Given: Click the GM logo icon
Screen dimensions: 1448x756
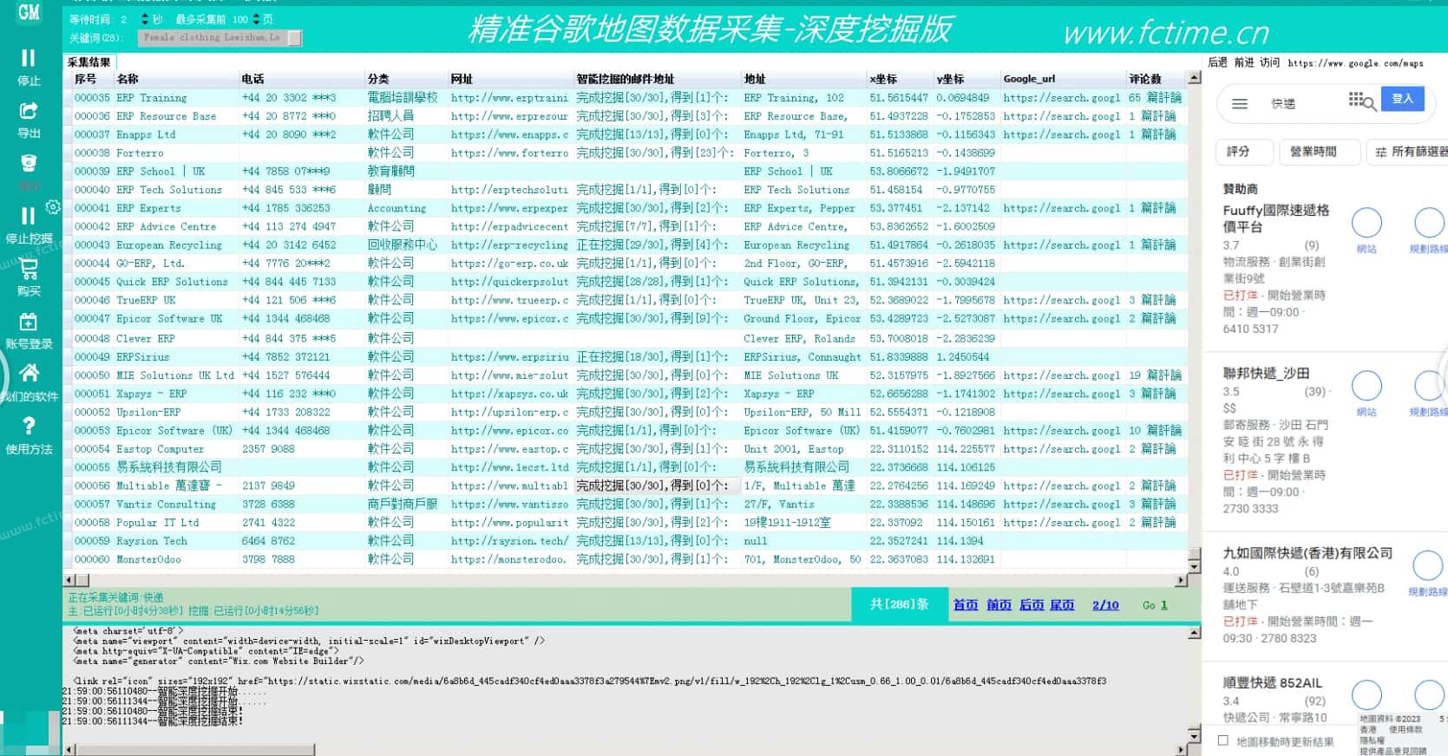Looking at the screenshot, I should click(x=29, y=12).
